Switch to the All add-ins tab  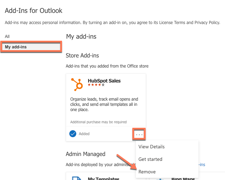7,36
